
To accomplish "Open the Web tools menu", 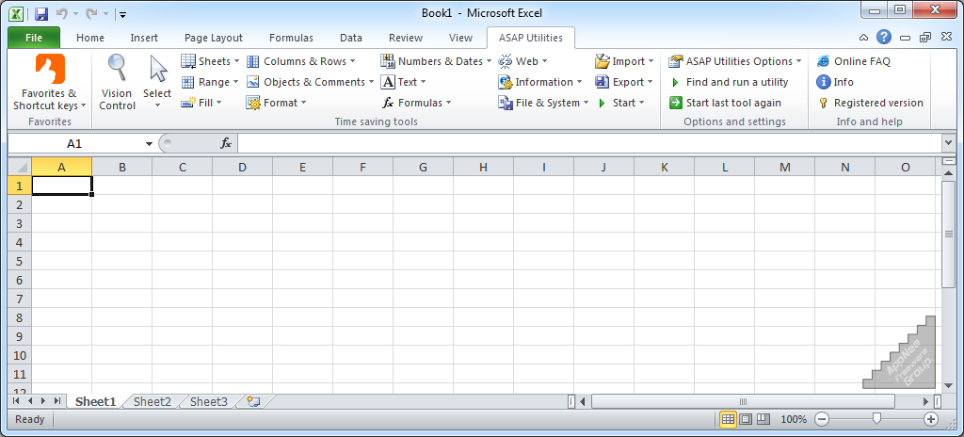I will coord(522,61).
